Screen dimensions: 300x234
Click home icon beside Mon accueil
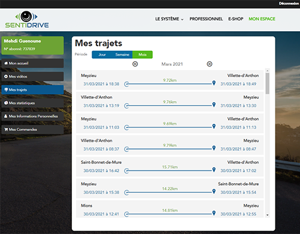[x=6, y=63]
